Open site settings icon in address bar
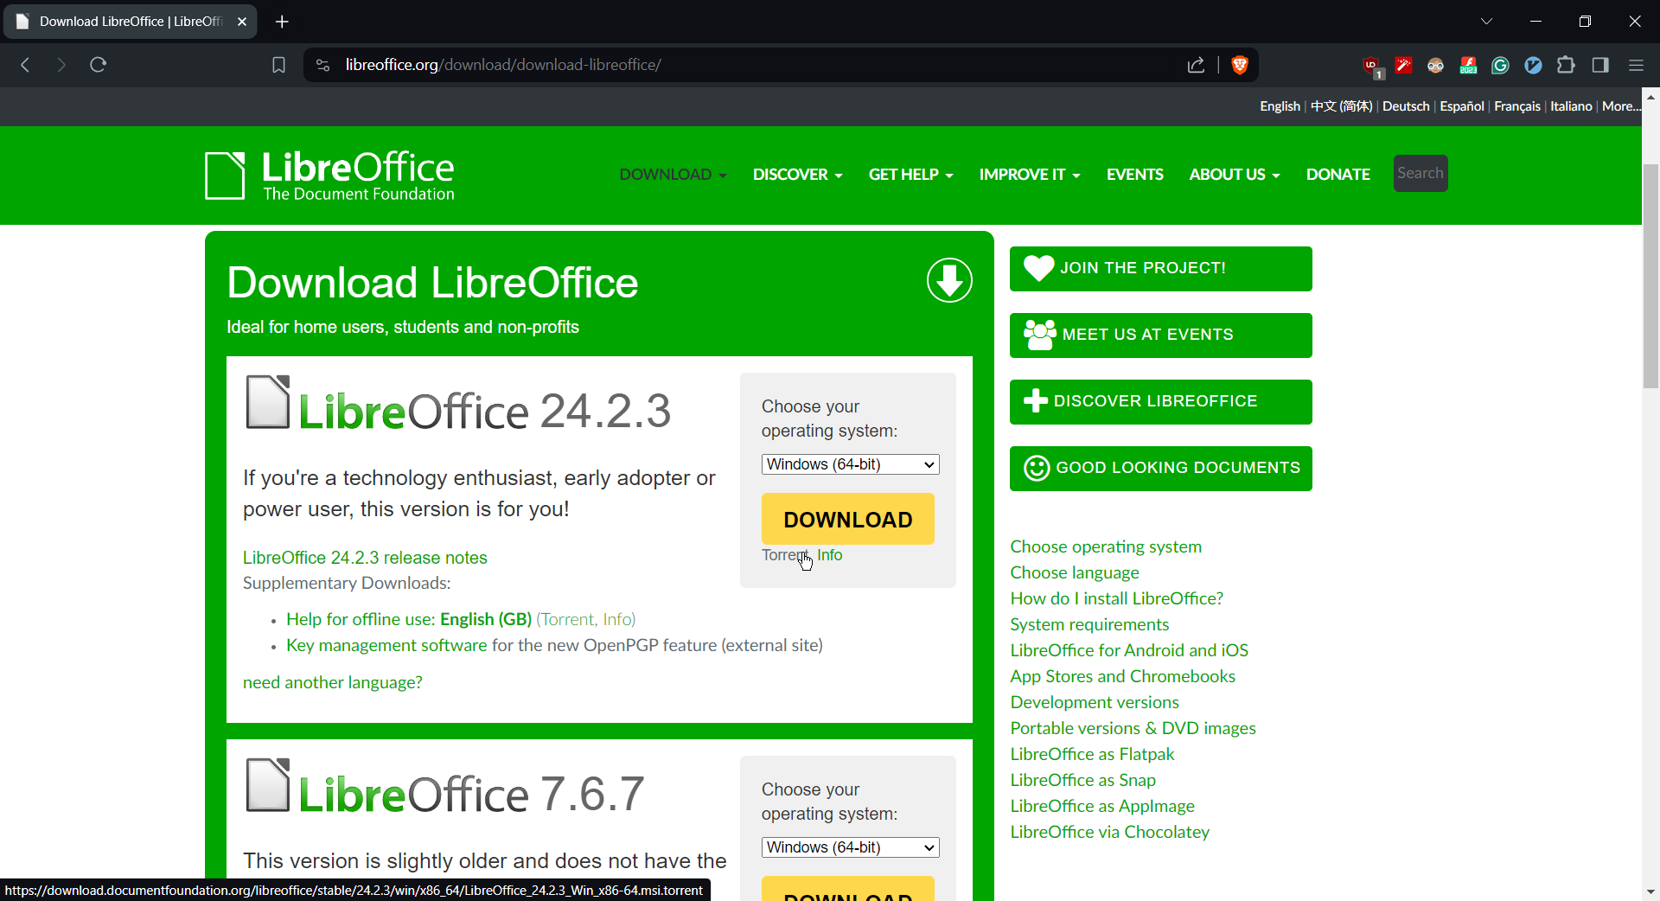 click(x=322, y=65)
